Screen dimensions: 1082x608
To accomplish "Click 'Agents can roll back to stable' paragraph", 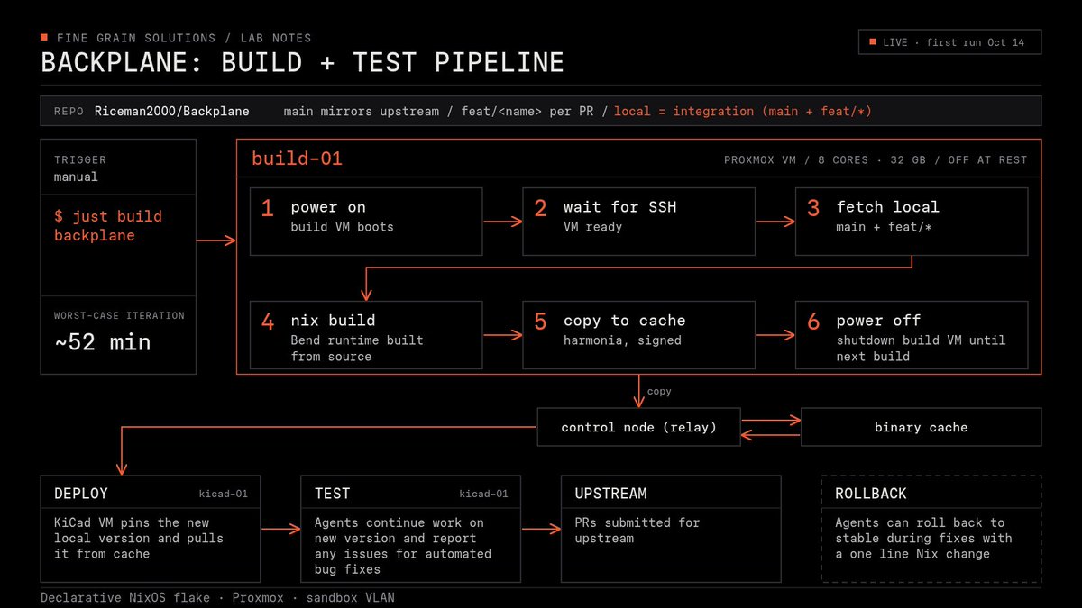I will 923,538.
